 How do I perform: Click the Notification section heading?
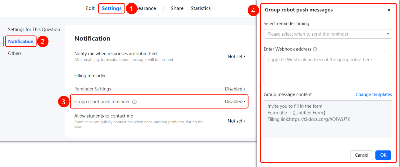[92, 38]
